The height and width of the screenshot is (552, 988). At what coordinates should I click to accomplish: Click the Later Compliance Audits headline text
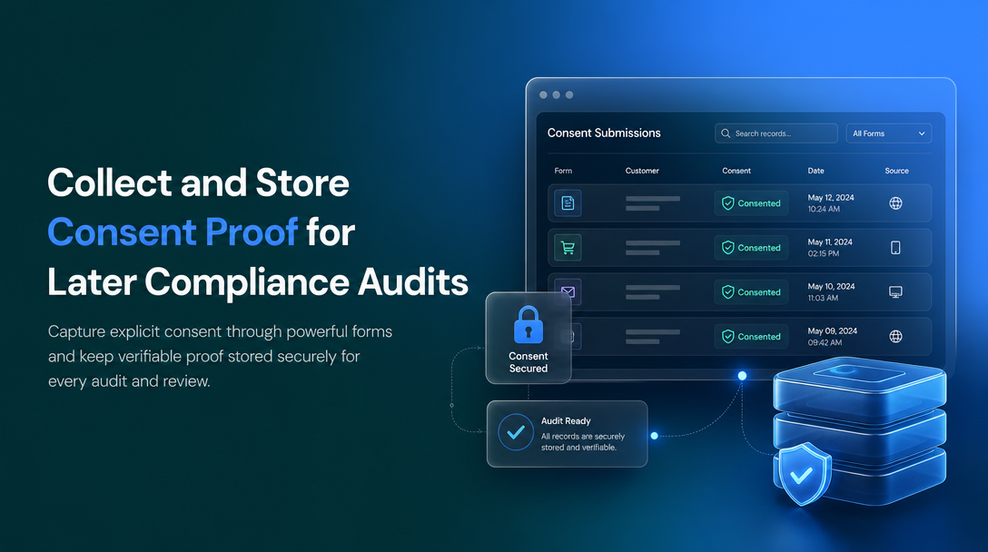pos(258,282)
